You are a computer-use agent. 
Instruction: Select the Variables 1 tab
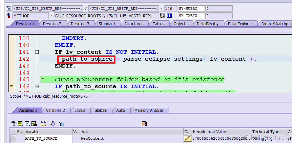point(28,110)
